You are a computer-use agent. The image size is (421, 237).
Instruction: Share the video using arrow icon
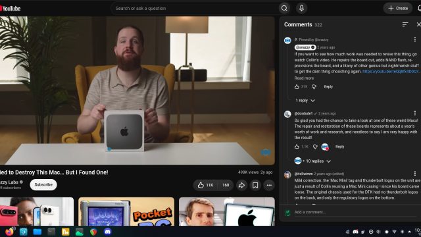coord(241,185)
